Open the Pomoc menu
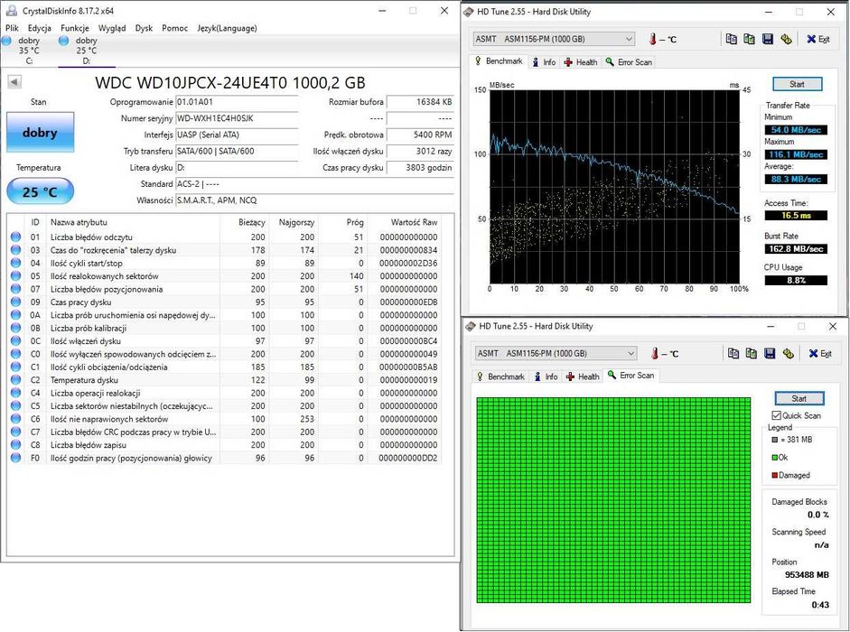Viewport: 850px width, 632px height. point(174,28)
